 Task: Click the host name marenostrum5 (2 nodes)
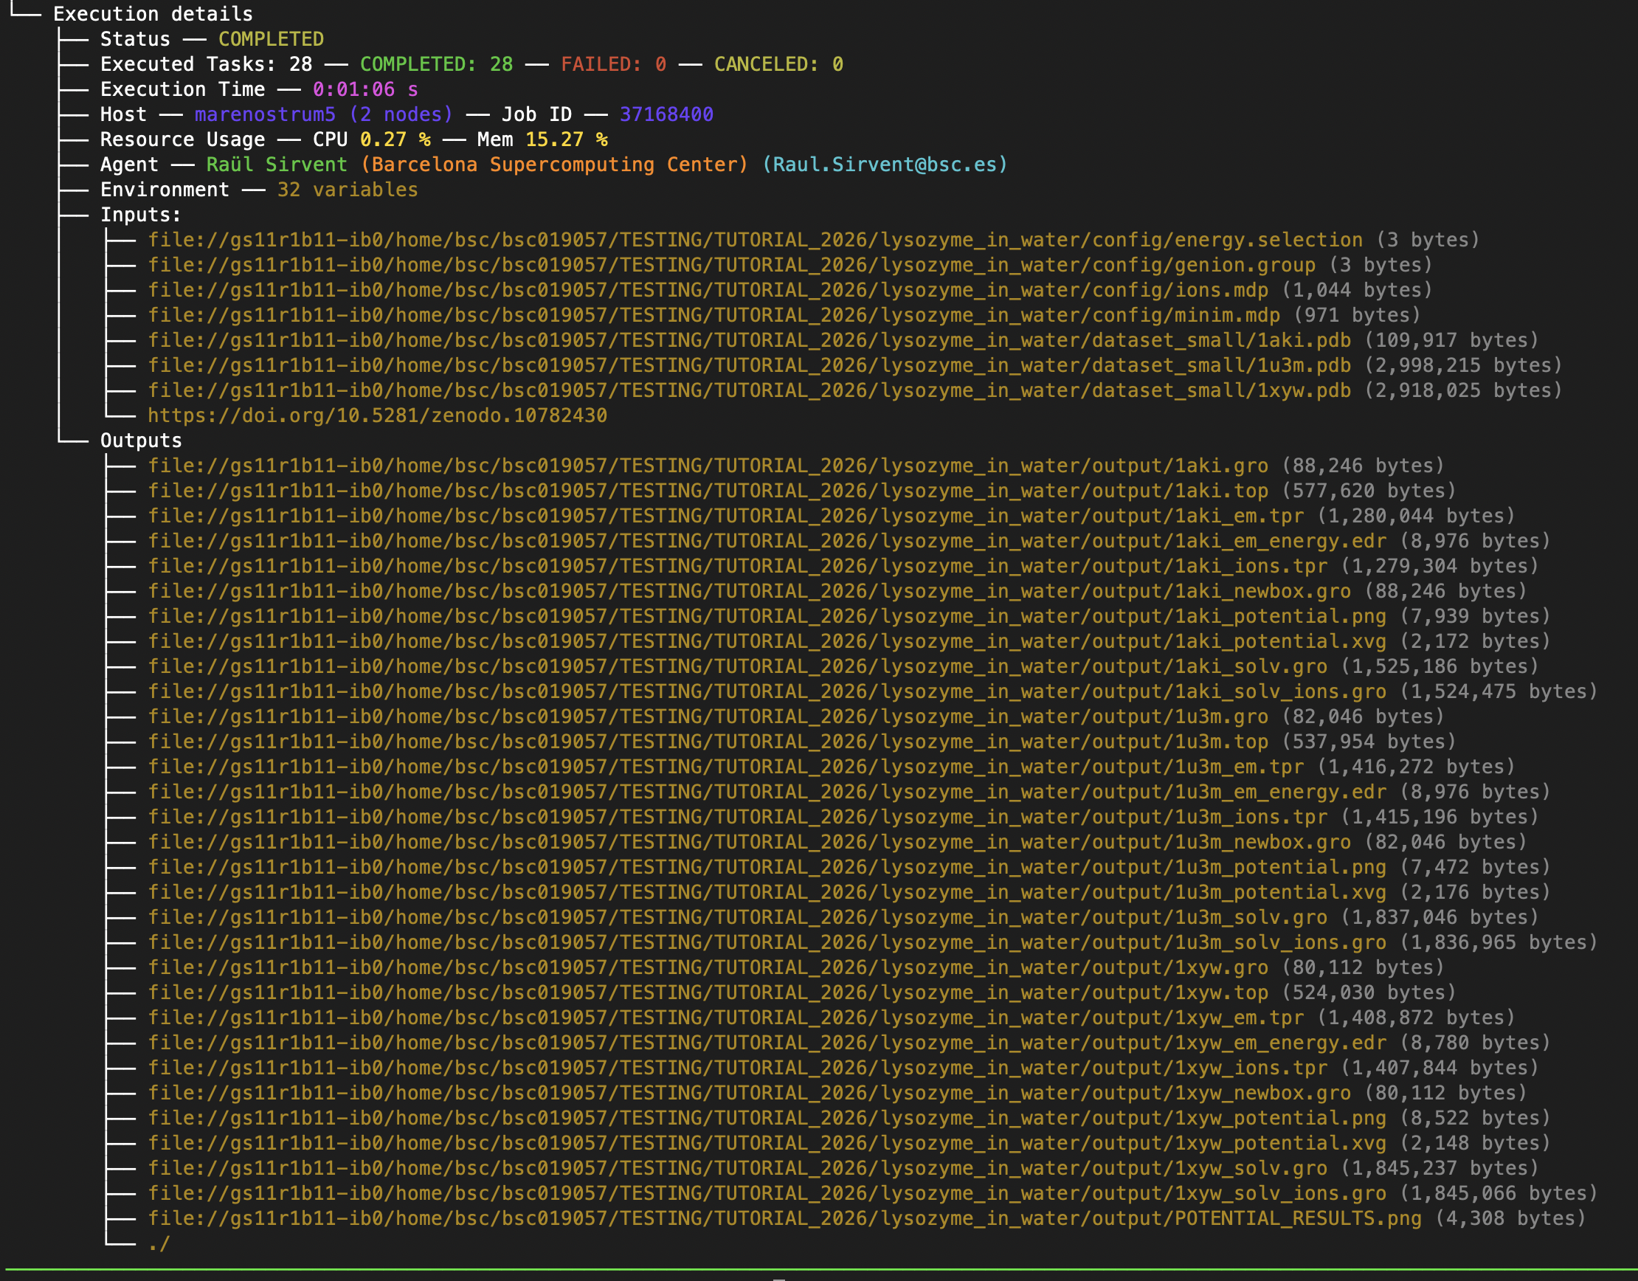[x=324, y=114]
